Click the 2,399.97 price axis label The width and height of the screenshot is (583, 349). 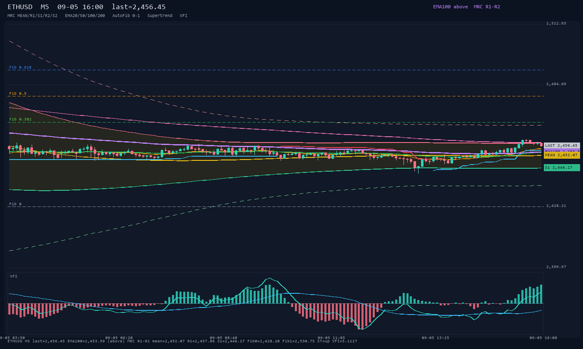556,267
